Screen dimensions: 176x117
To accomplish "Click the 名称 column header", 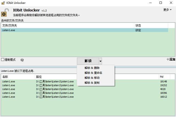I will 18,77.
